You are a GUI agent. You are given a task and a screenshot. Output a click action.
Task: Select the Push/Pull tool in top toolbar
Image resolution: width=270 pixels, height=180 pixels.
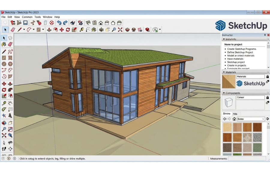[49, 30]
